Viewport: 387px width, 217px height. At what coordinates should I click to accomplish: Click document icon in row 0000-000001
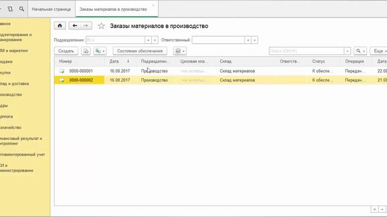pos(62,71)
